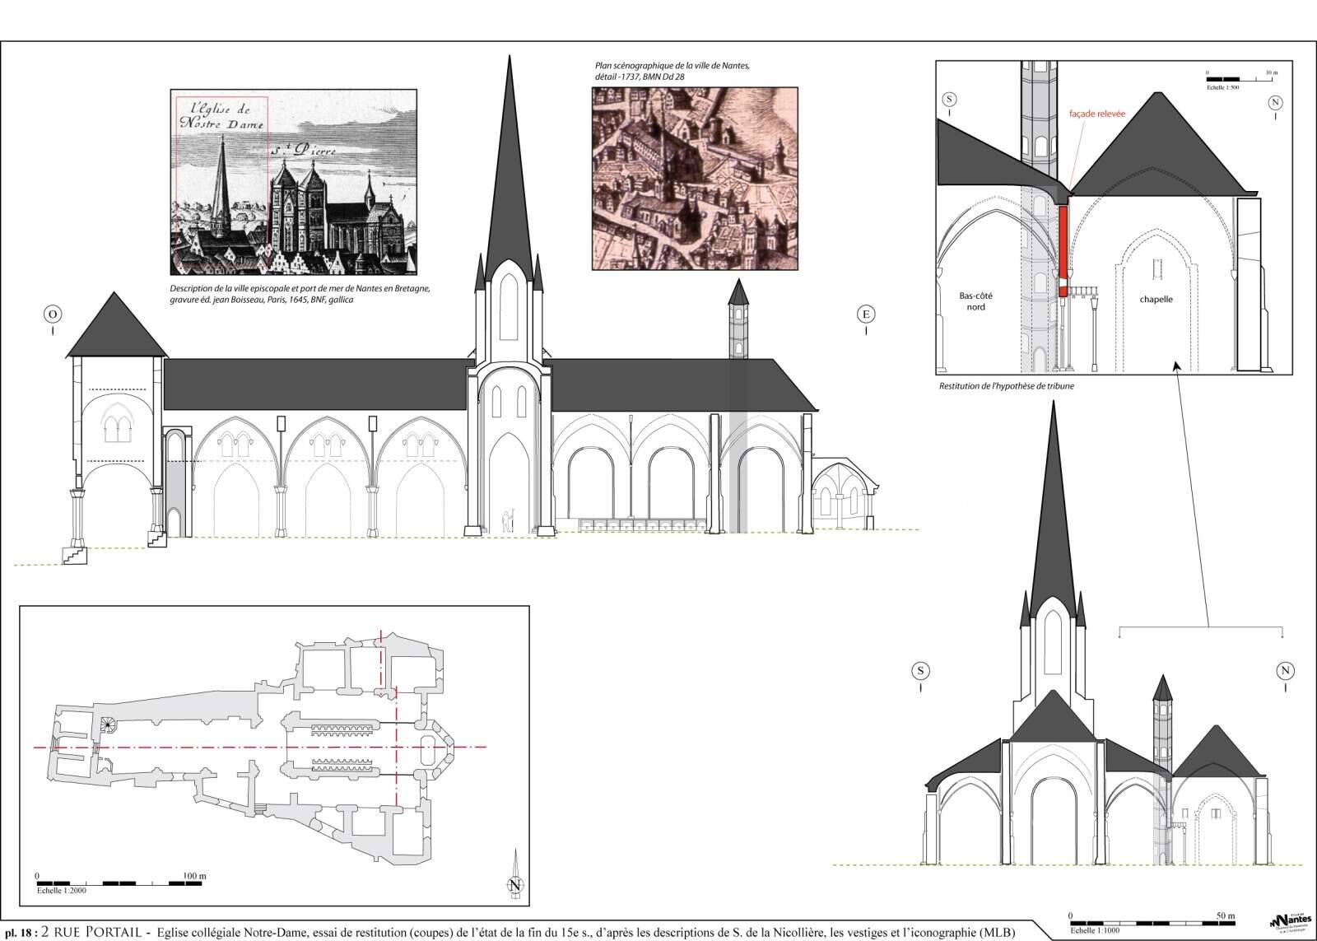Select the '50 m' scale bar label
The height and width of the screenshot is (941, 1317).
point(1226,915)
